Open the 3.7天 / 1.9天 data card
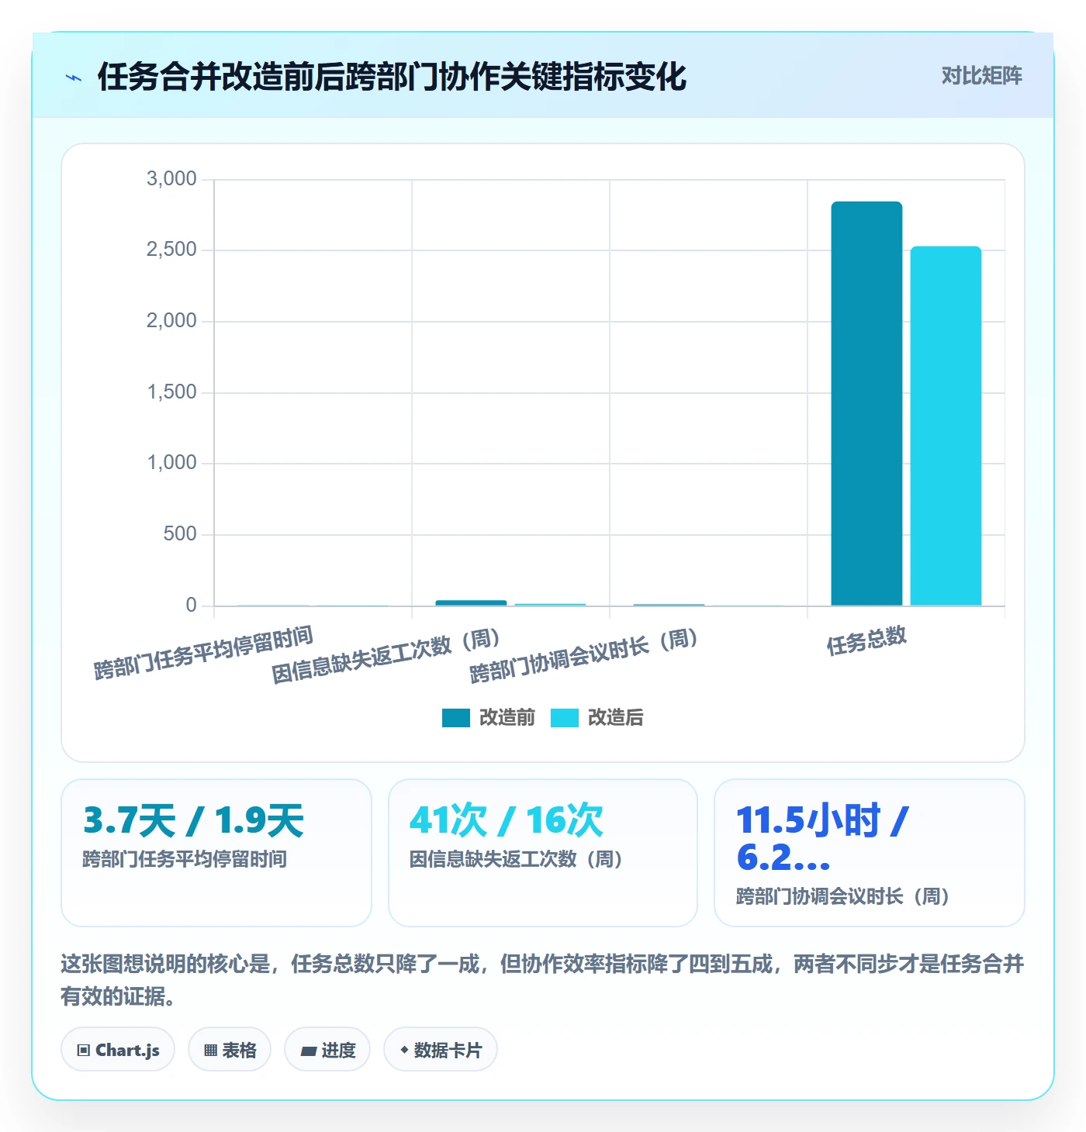The image size is (1086, 1132). [216, 853]
